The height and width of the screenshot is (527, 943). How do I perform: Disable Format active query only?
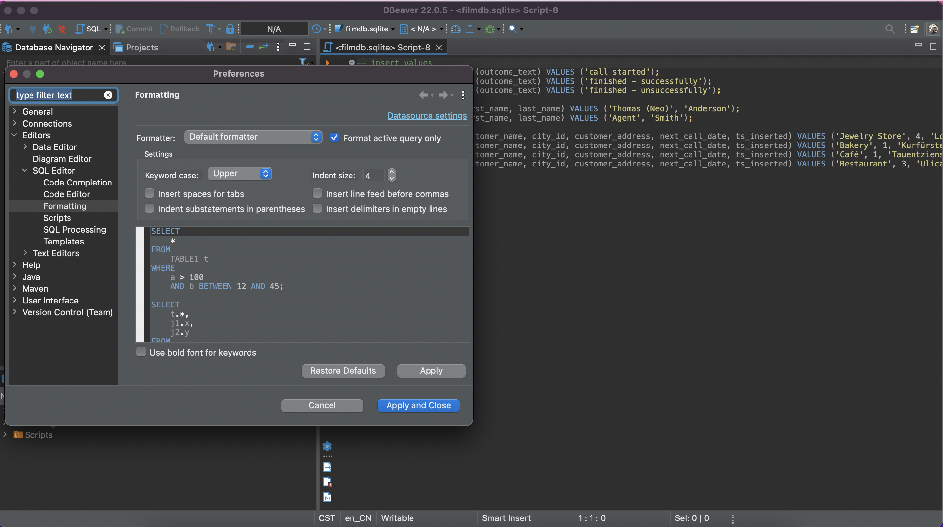coord(334,137)
